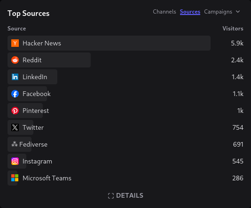Image resolution: width=251 pixels, height=208 pixels.
Task: Switch to the Channels tab
Action: pyautogui.click(x=165, y=12)
